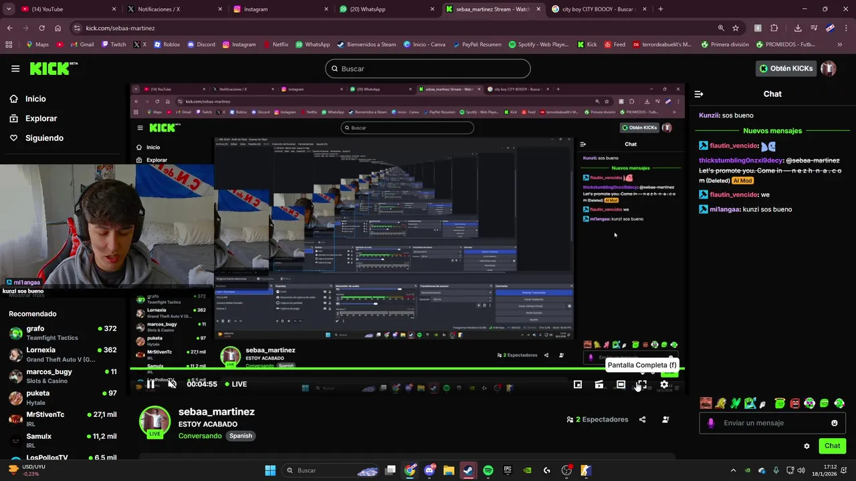Open Spotify from taskbar
This screenshot has width=856, height=481.
(x=488, y=470)
